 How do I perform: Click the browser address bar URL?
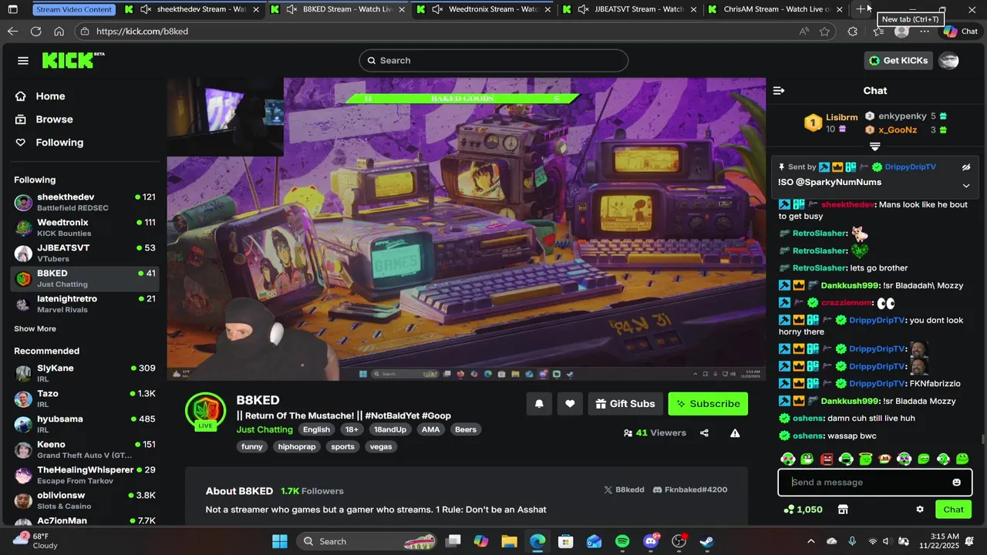[143, 32]
